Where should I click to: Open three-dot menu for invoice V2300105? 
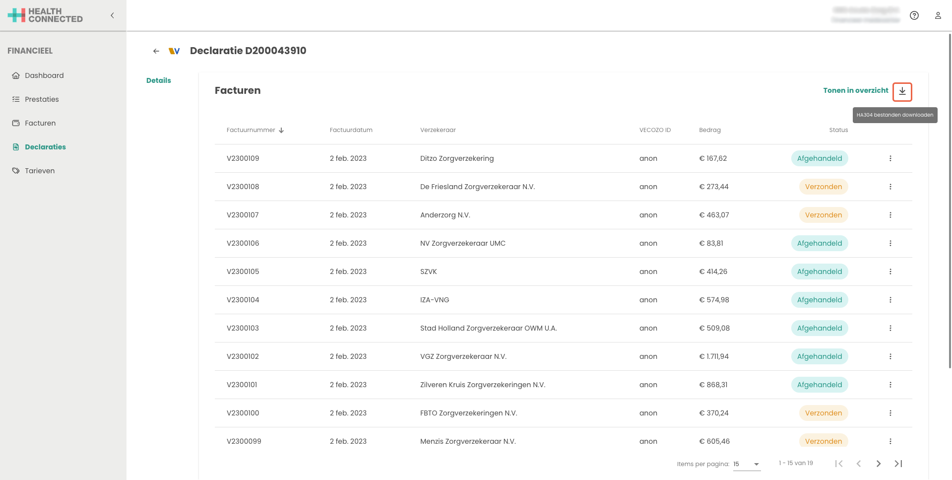point(890,272)
